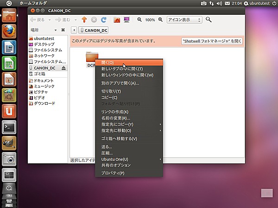Launch Firefox from the launcher

click(x=9, y=31)
